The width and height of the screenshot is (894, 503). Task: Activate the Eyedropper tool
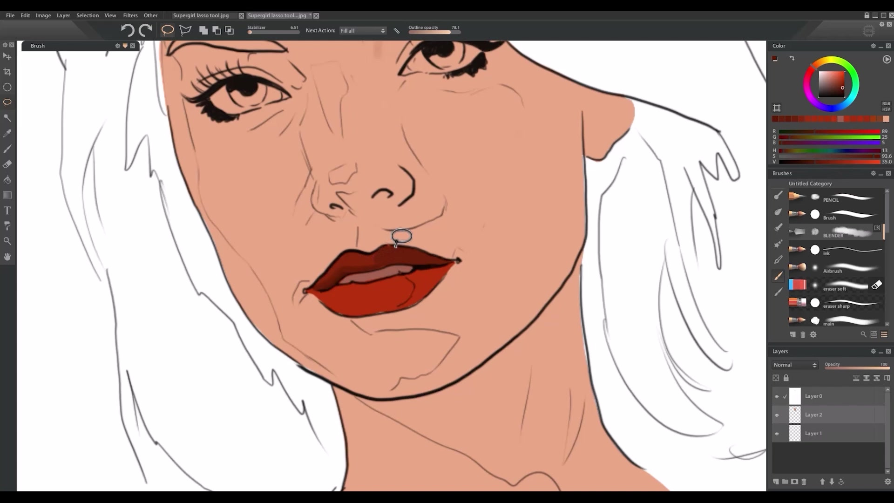click(x=7, y=133)
